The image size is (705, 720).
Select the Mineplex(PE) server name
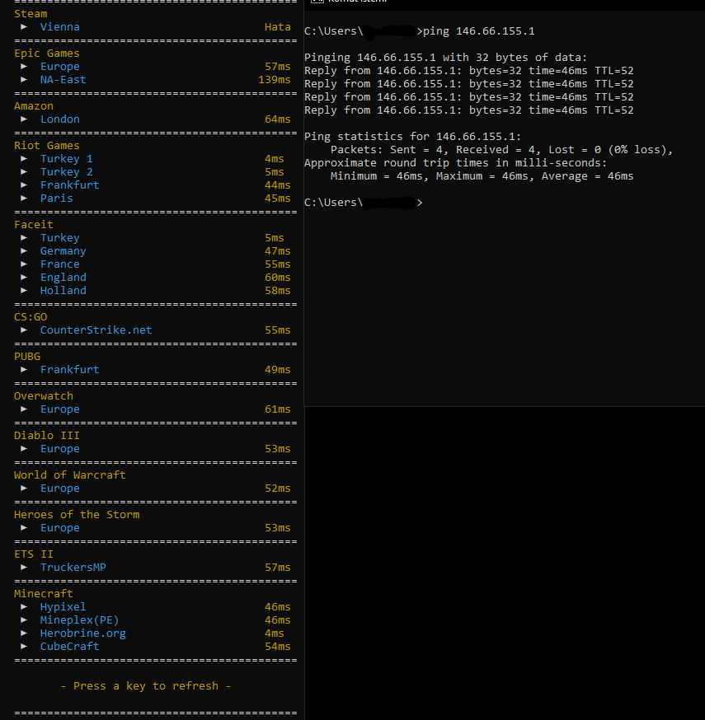coord(73,620)
